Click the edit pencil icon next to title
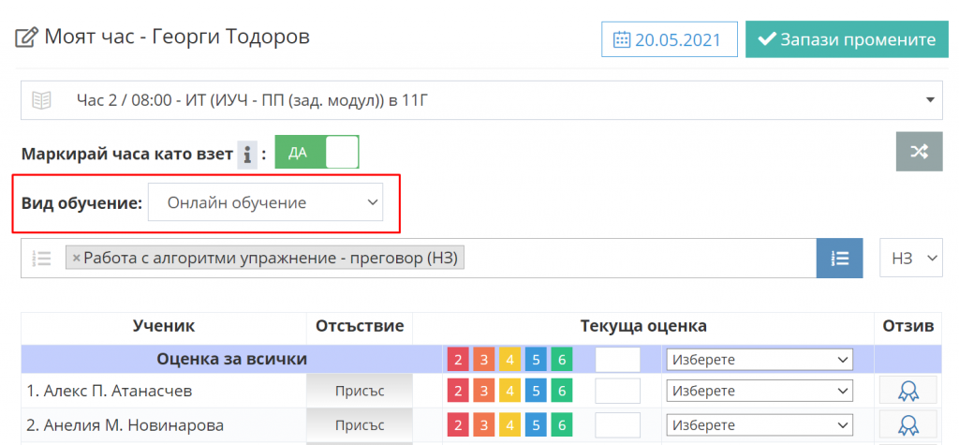This screenshot has height=445, width=959. (26, 38)
